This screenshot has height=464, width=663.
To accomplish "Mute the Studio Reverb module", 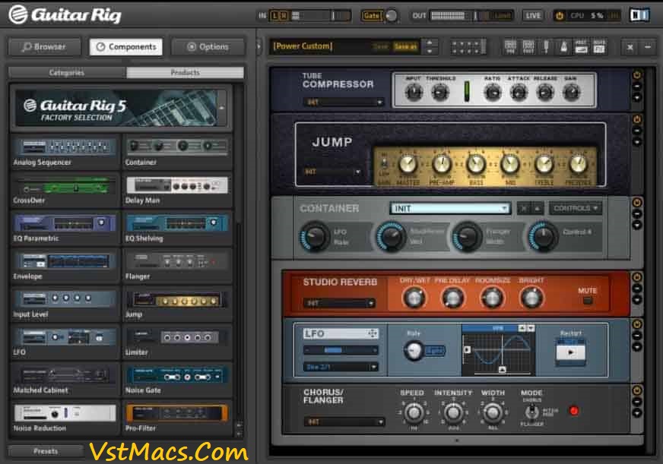I will tap(587, 300).
